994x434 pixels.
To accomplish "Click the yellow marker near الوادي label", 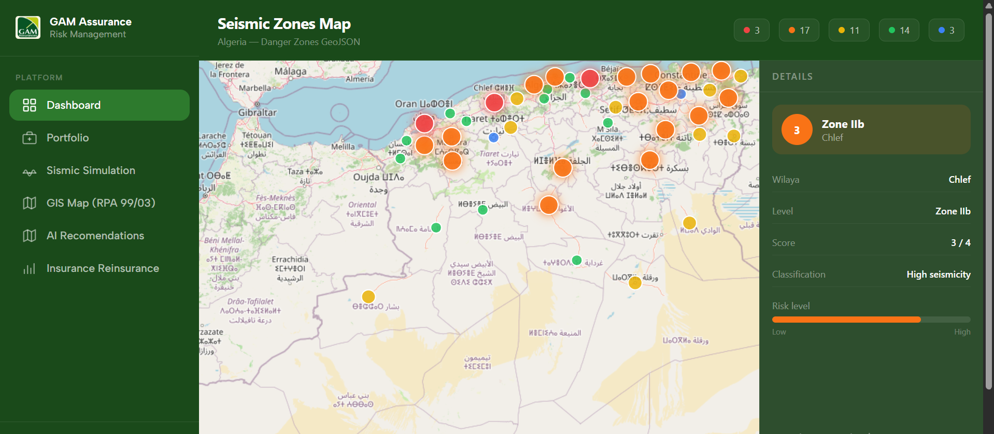I will pos(689,223).
